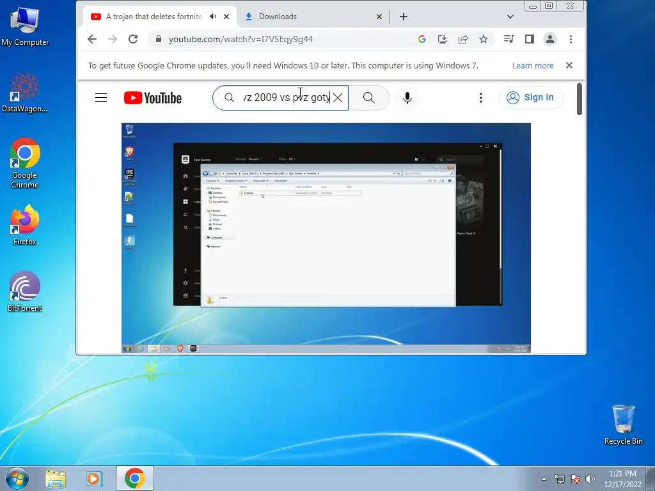Click the network tray icon
This screenshot has height=491, width=655.
tap(559, 479)
